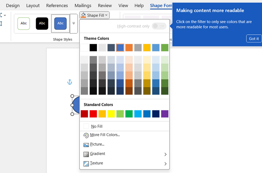The image size is (262, 173).
Task: Select the medium gray theme color swatch
Action: click(138, 48)
